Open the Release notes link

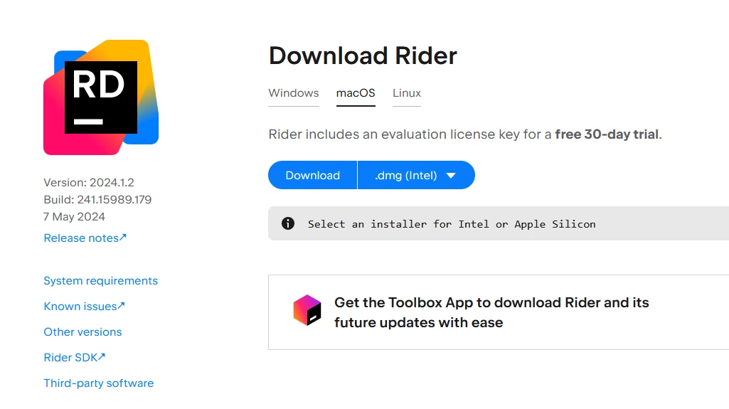[x=81, y=238]
